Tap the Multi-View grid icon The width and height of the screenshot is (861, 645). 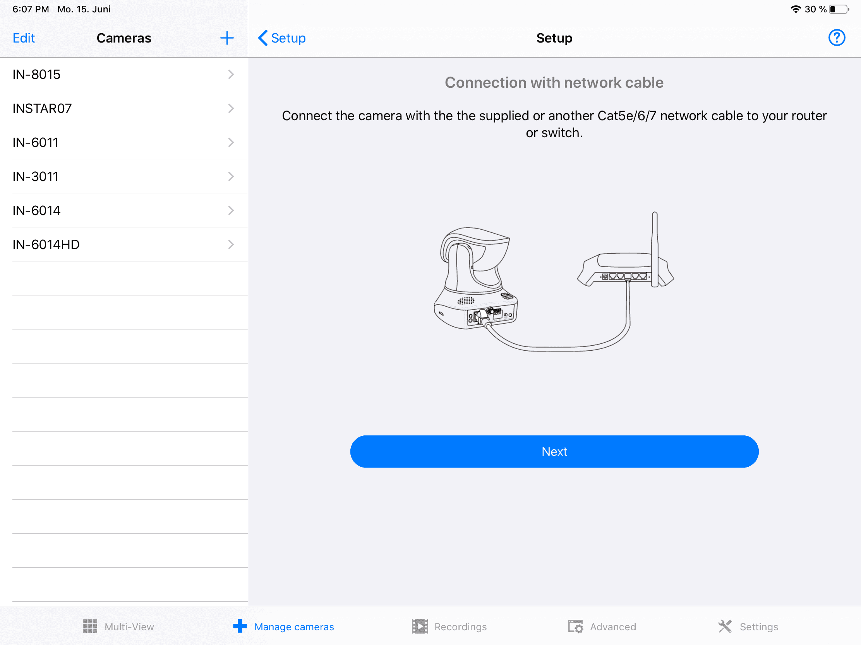pyautogui.click(x=90, y=626)
